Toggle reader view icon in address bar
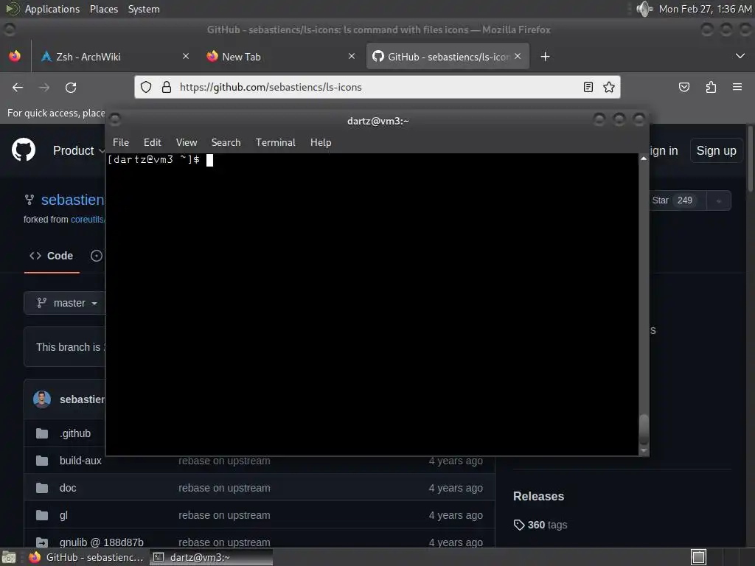 tap(588, 87)
